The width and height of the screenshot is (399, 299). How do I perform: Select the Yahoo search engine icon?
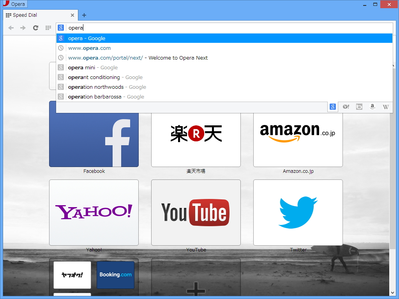pos(346,107)
